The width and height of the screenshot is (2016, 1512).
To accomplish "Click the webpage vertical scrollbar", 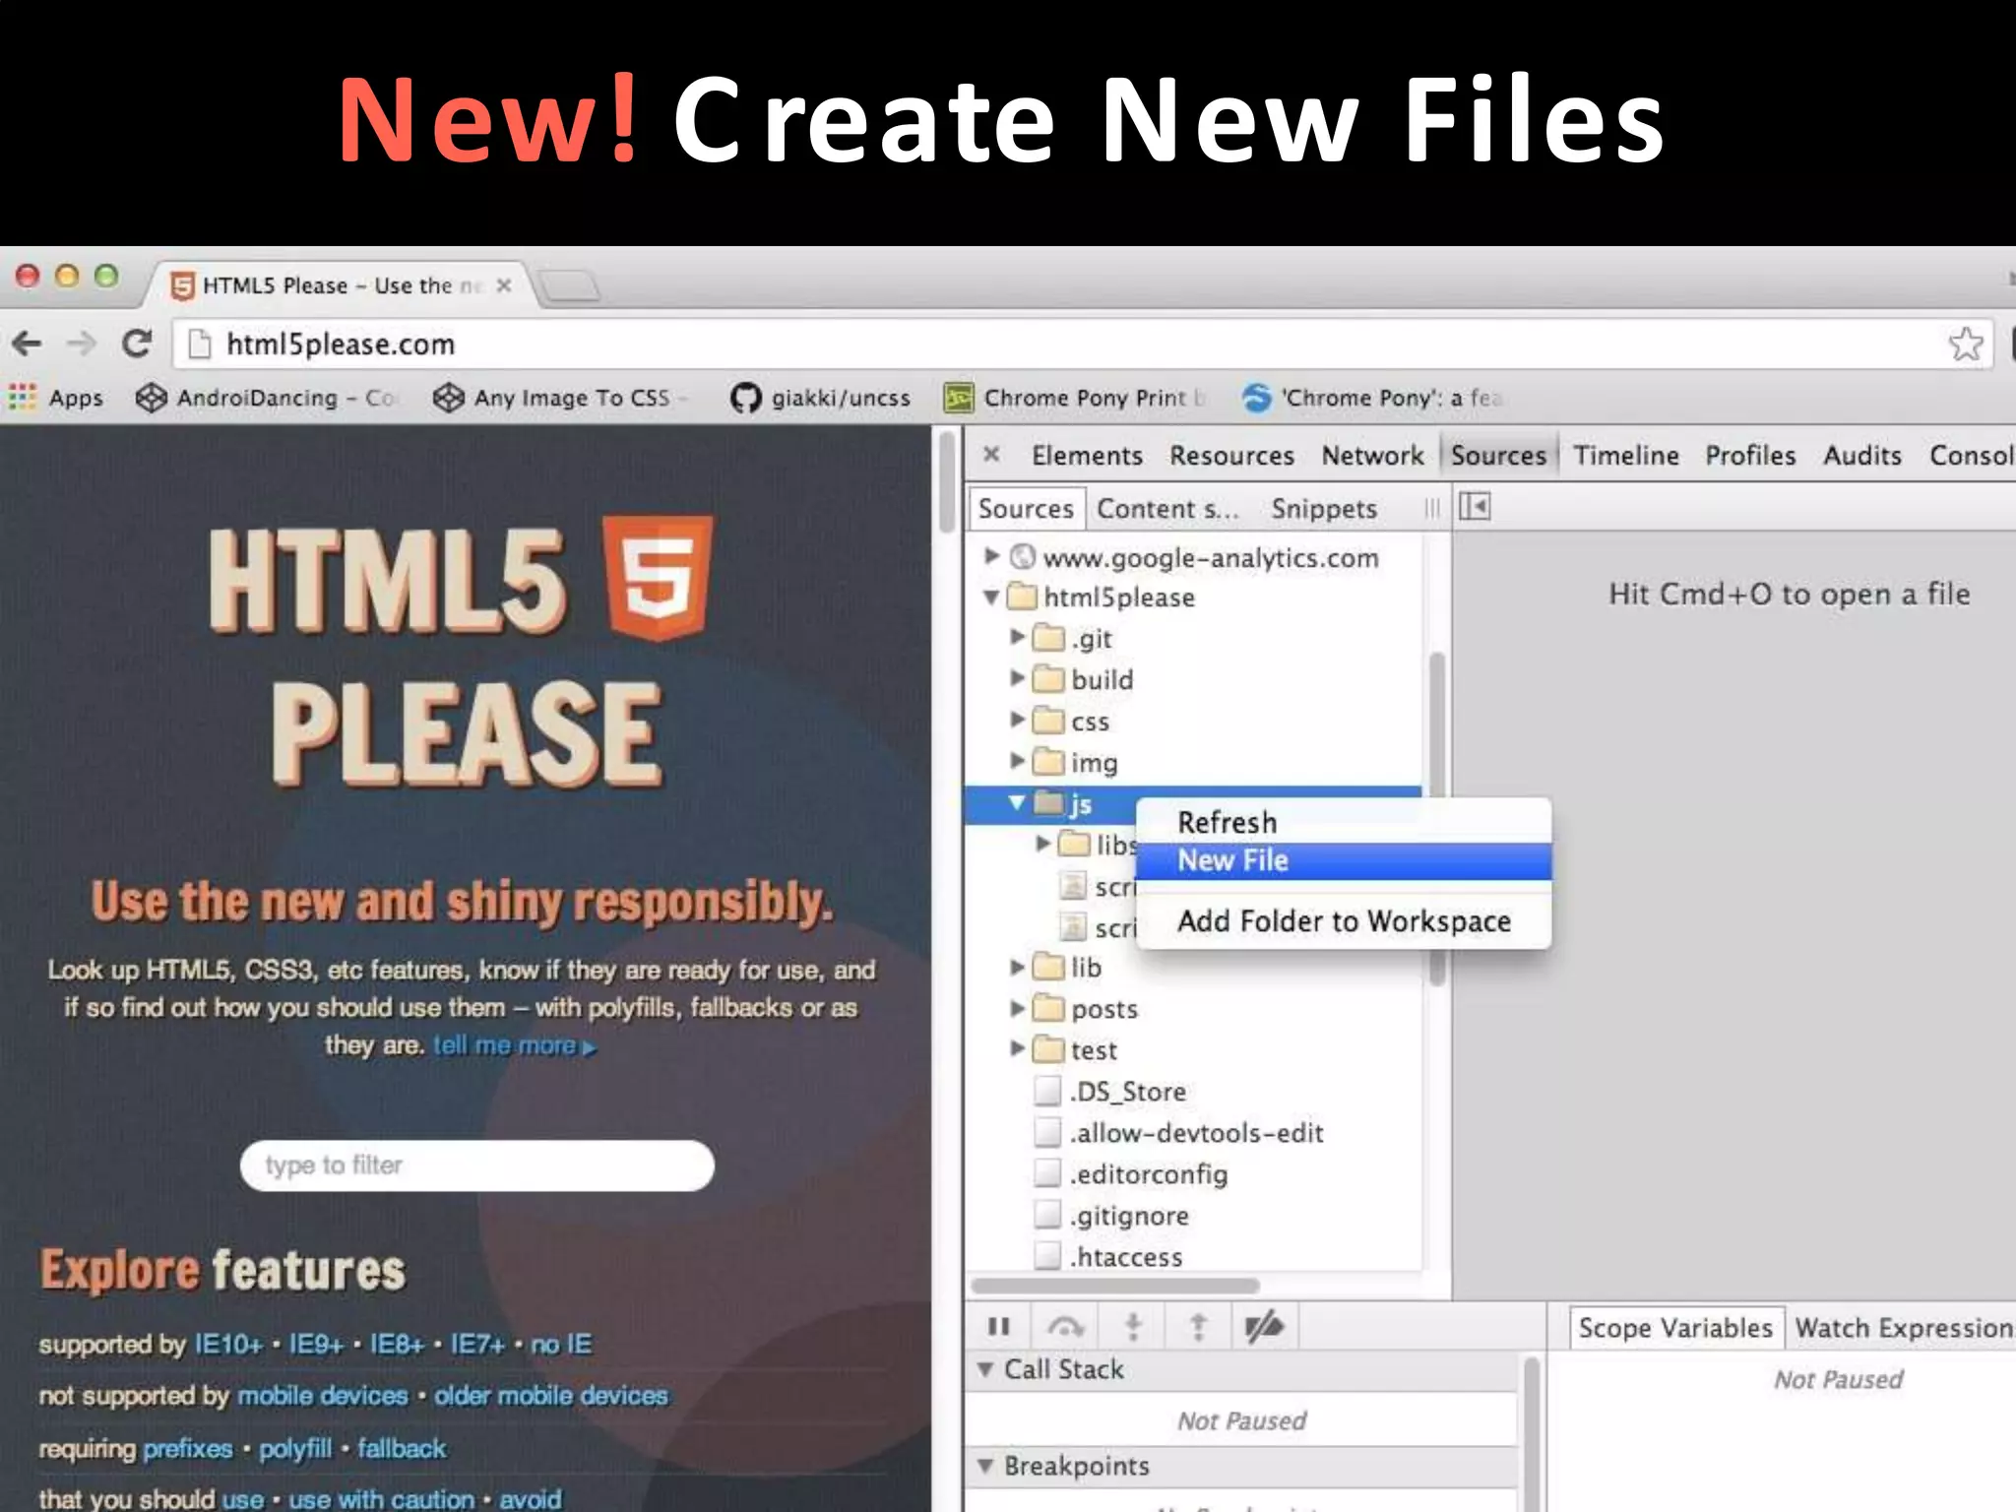I will (947, 482).
